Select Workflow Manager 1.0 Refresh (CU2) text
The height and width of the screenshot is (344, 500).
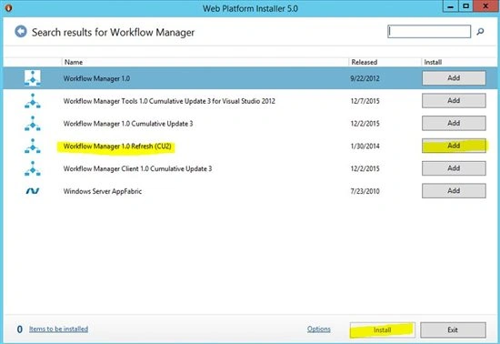point(117,147)
